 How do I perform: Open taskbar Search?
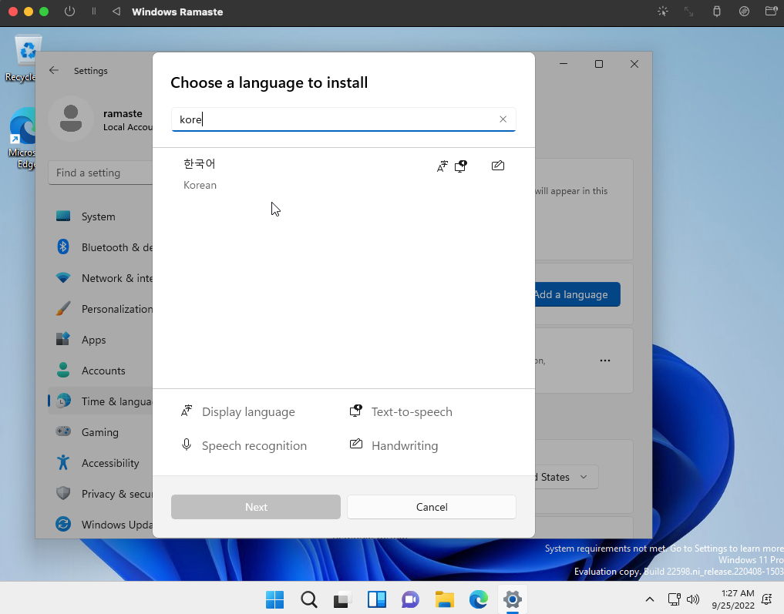(x=309, y=599)
